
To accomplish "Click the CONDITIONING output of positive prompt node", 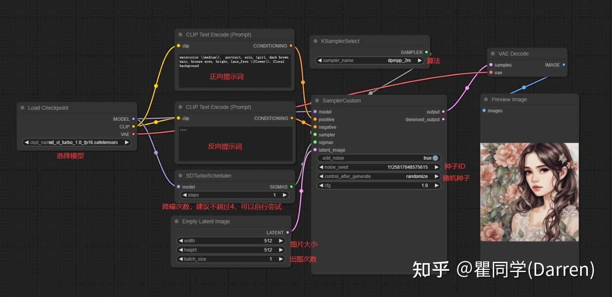I will pyautogui.click(x=292, y=46).
